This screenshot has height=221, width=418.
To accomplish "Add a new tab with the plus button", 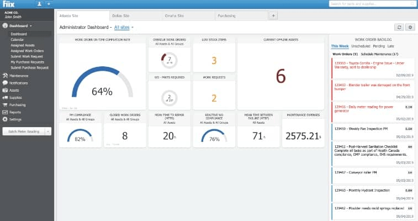I will (273, 15).
